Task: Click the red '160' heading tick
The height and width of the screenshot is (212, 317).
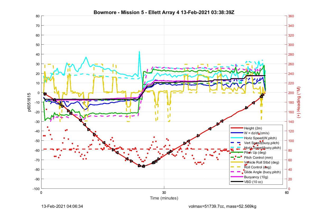Action: (291, 112)
